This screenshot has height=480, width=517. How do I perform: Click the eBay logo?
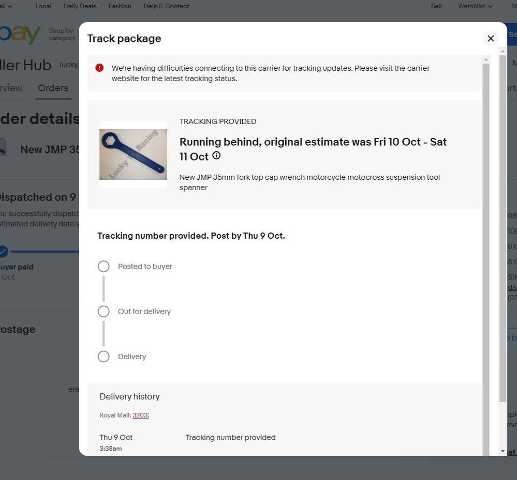[x=21, y=34]
